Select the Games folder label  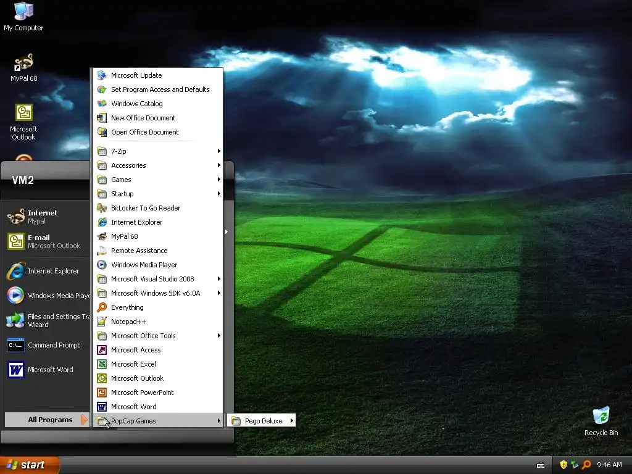click(121, 180)
